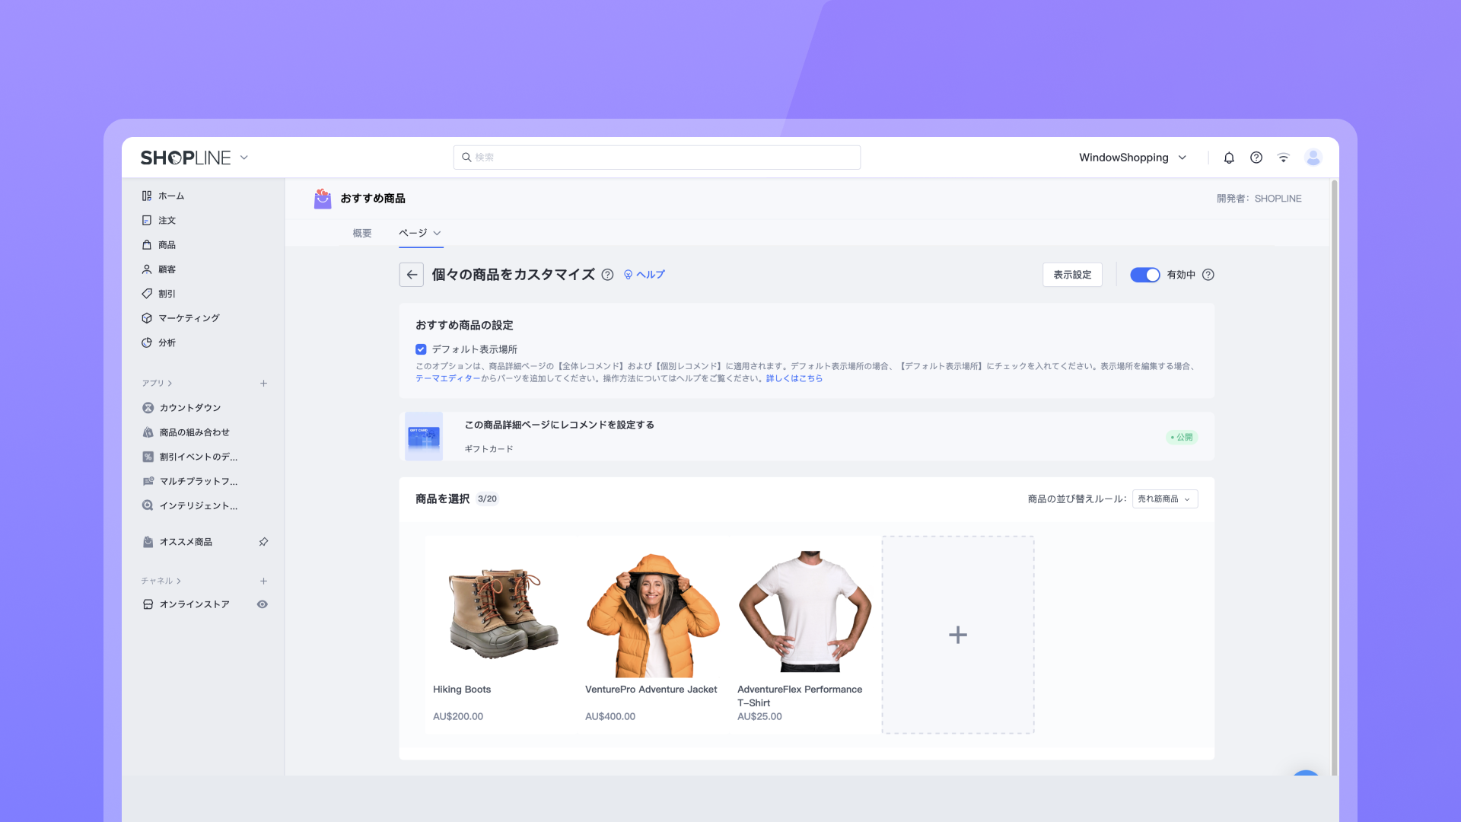Toggle the 有効中 switch off

coord(1144,275)
